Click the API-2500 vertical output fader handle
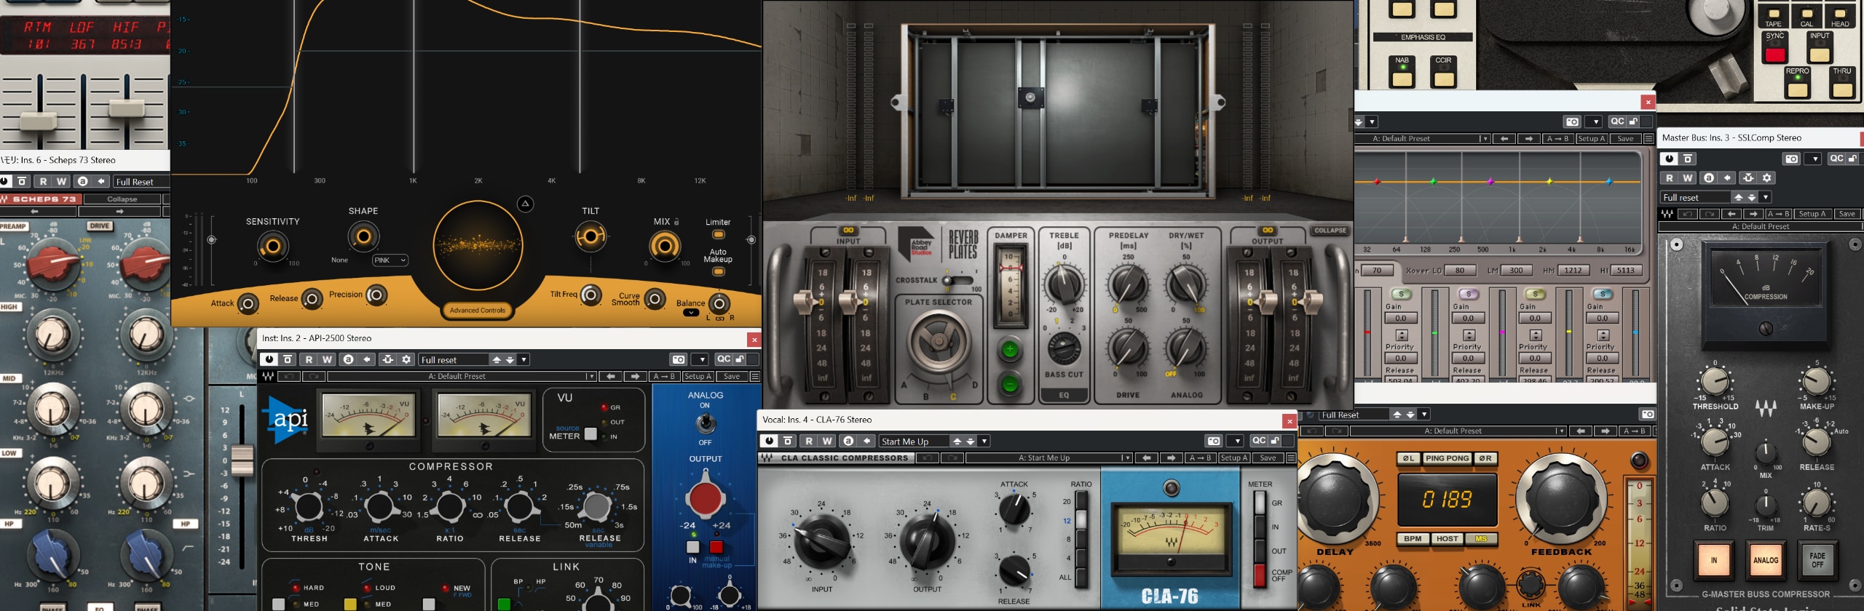Screen dimensions: 1864x611 pos(242,461)
